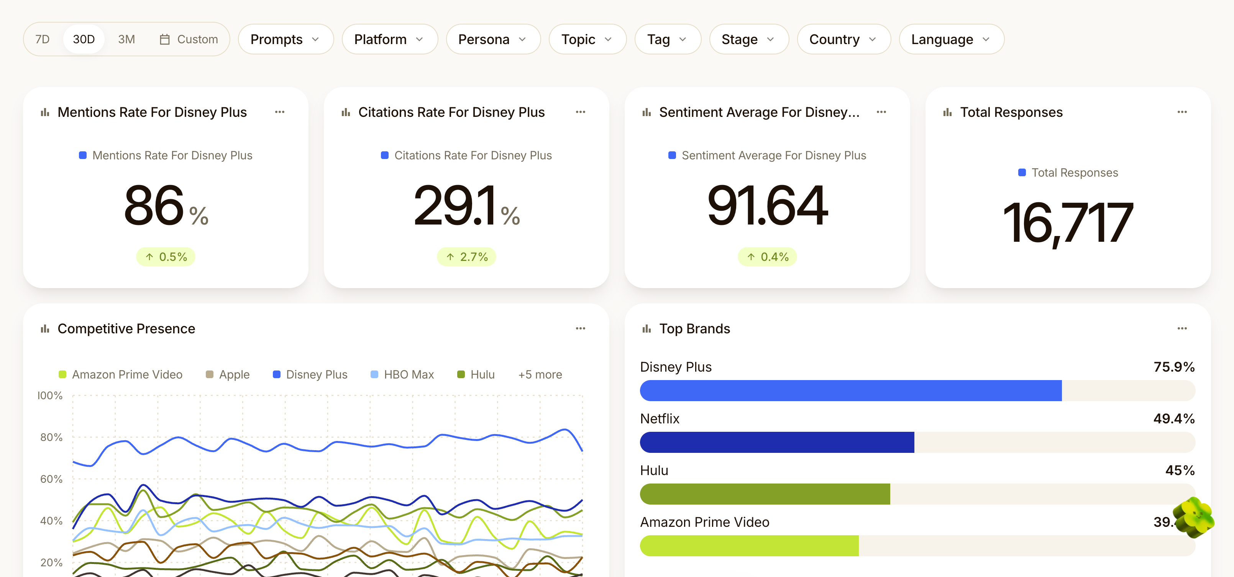Open the Tag filter dropdown
This screenshot has width=1234, height=577.
(668, 39)
